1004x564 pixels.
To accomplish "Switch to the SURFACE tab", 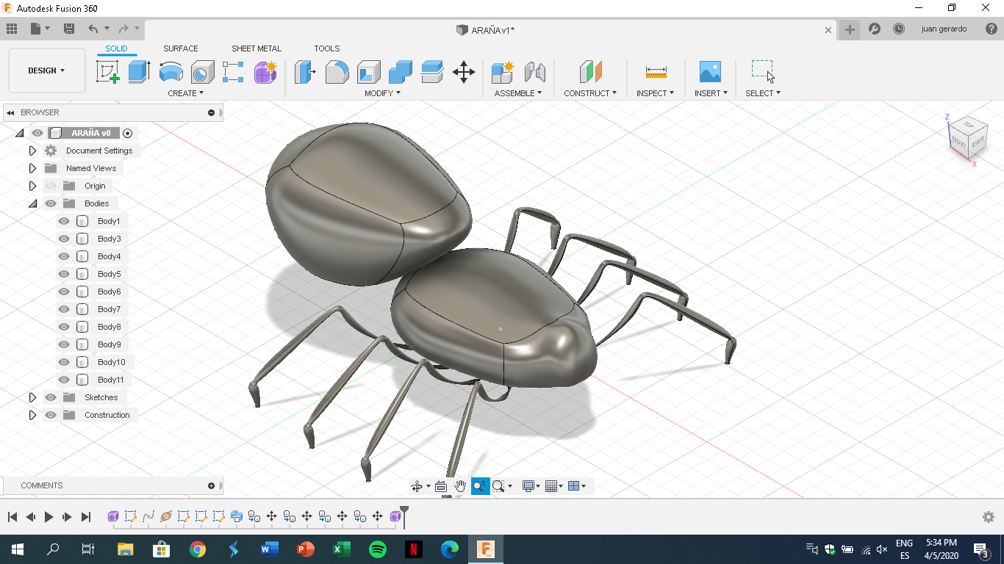I will pos(180,48).
